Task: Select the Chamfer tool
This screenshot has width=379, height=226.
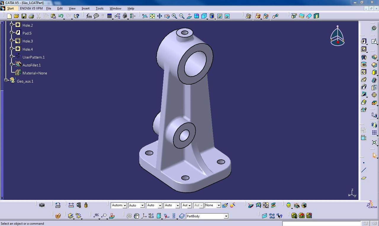Action: pos(374,64)
